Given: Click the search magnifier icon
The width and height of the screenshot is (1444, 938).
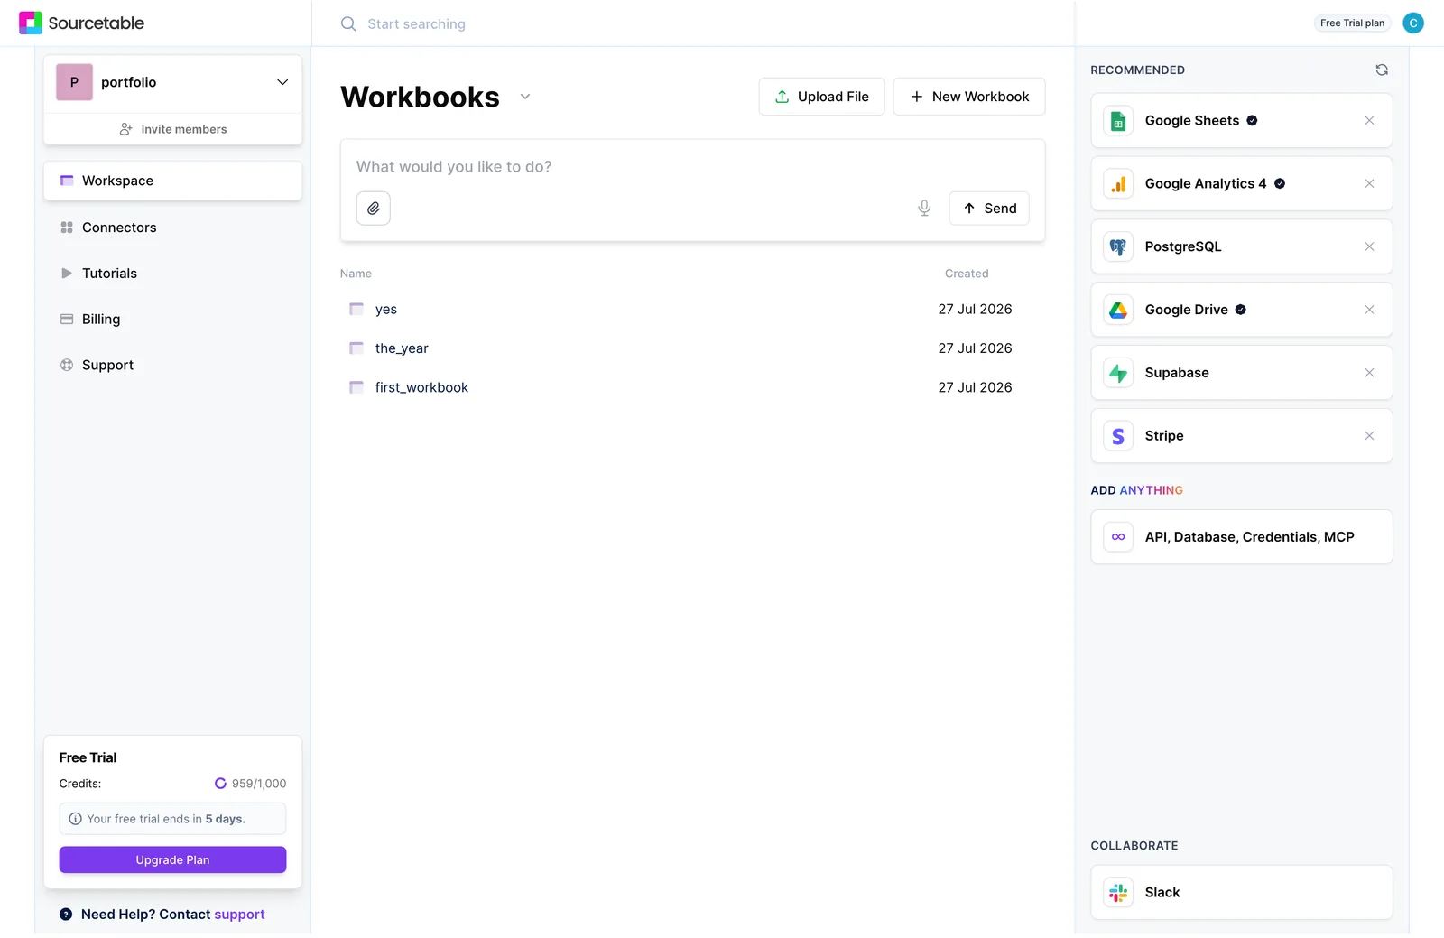Looking at the screenshot, I should click(x=348, y=23).
